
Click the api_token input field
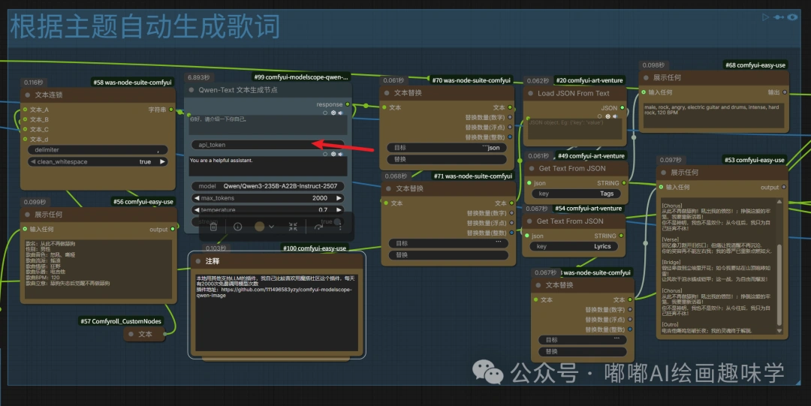tap(268, 145)
